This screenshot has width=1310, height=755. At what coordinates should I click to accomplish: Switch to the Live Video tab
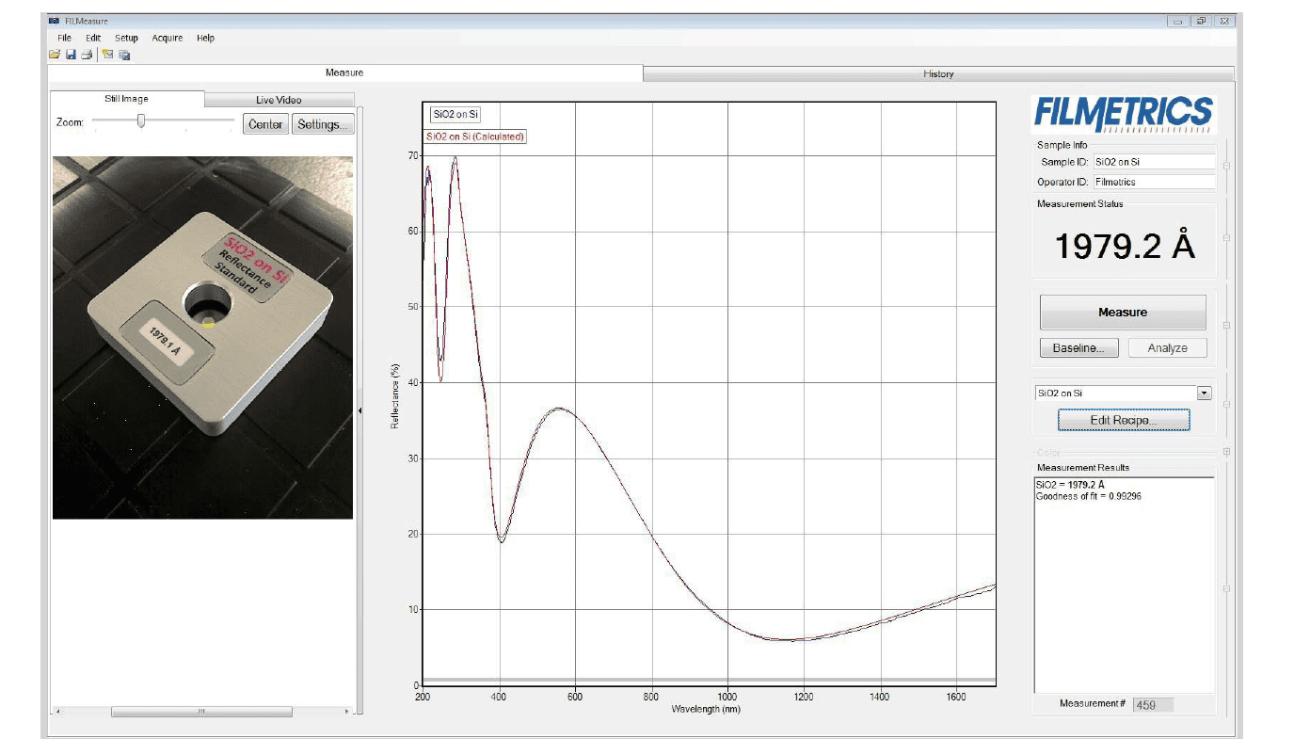point(279,100)
